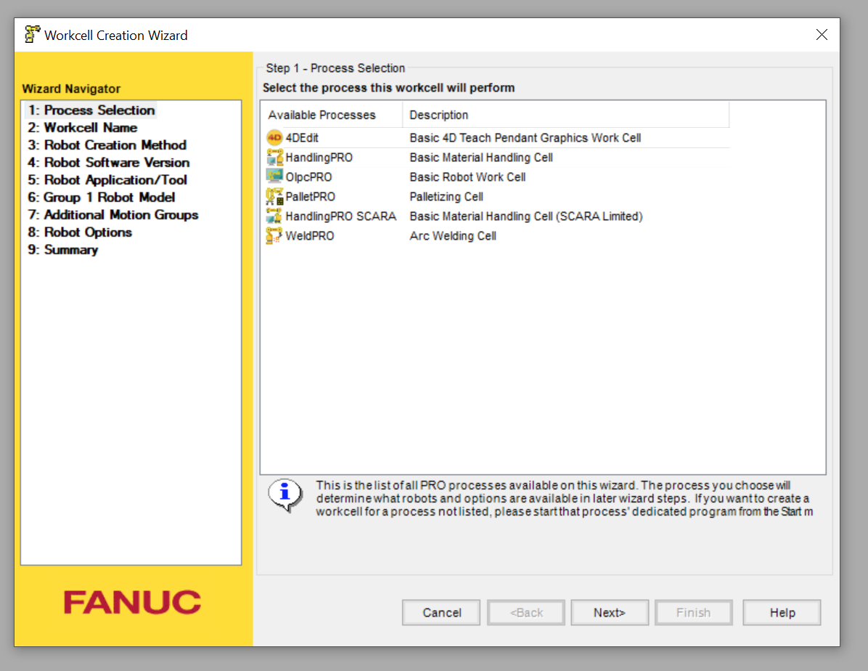The width and height of the screenshot is (868, 671).
Task: Click 'Basic Robot Work Cell' description
Action: (x=468, y=177)
